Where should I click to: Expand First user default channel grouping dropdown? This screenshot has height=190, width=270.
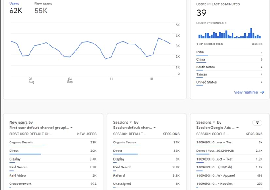click(71, 128)
